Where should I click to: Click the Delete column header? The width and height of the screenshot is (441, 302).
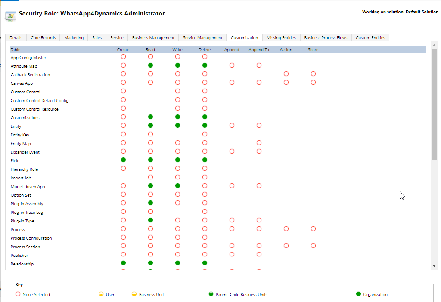pos(205,50)
